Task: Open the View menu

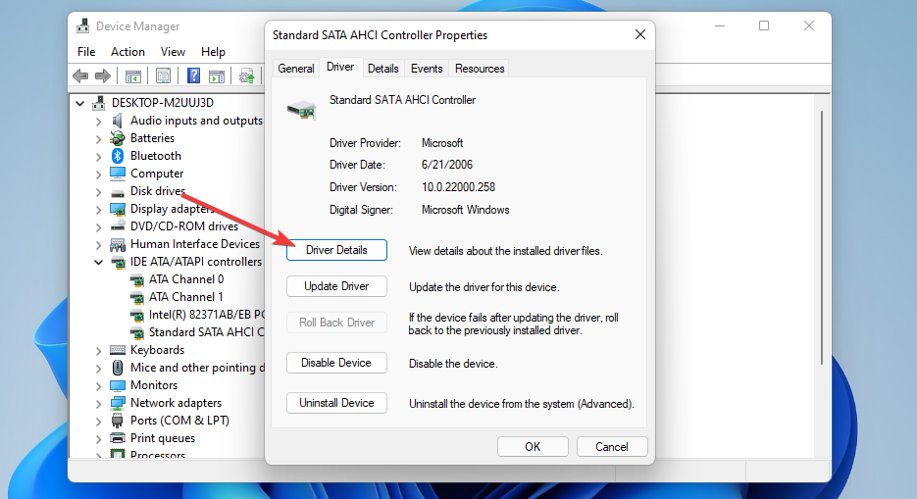Action: pos(174,52)
